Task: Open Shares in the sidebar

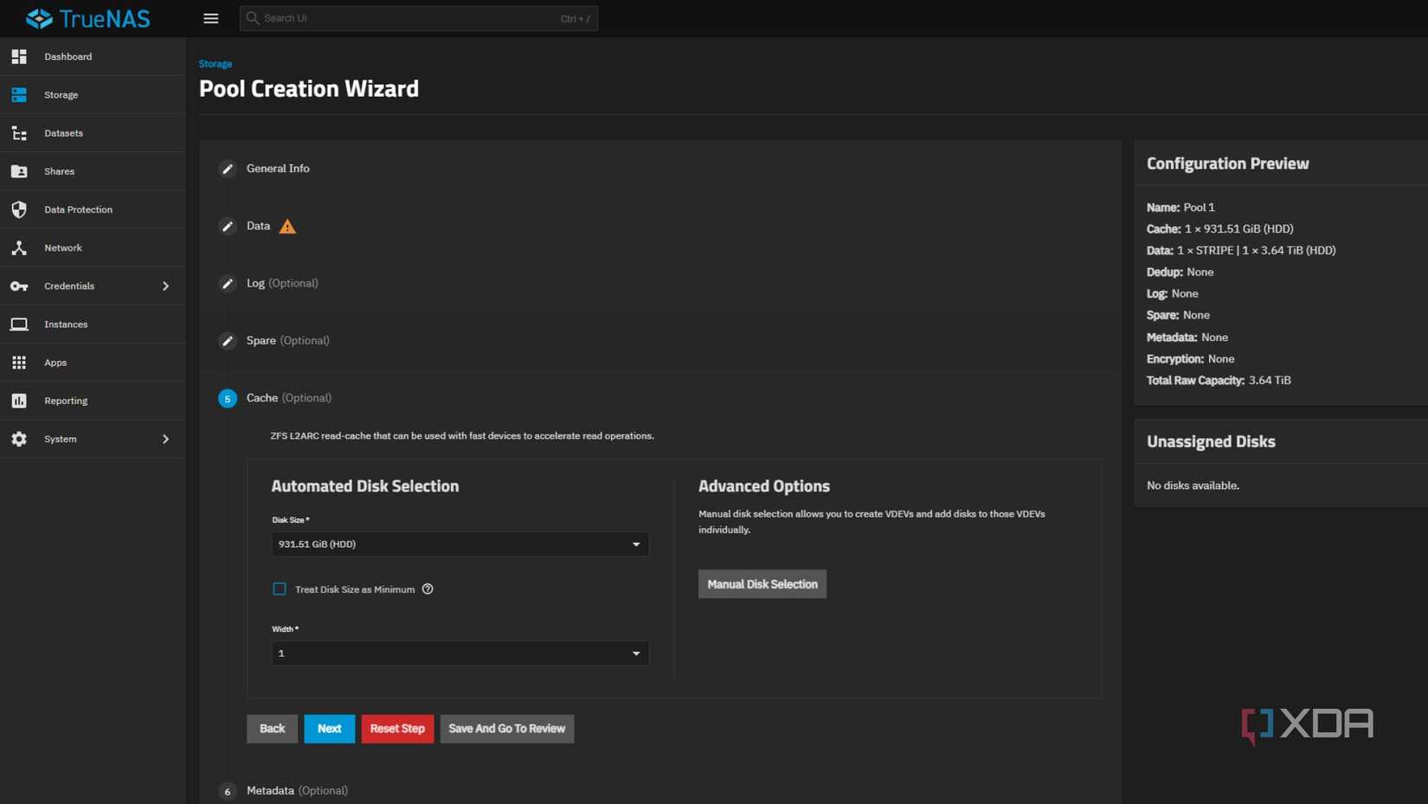Action: (59, 171)
